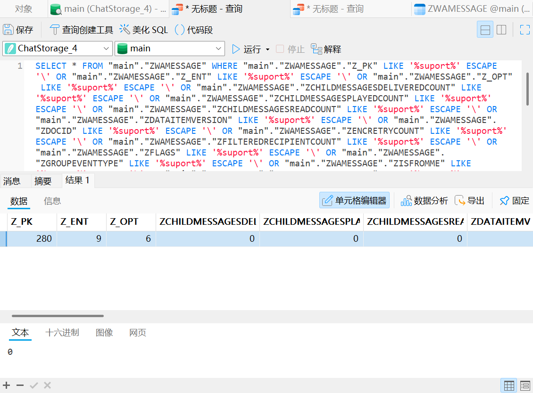Switch to the main (ChatStorage_4) tab

pyautogui.click(x=108, y=9)
